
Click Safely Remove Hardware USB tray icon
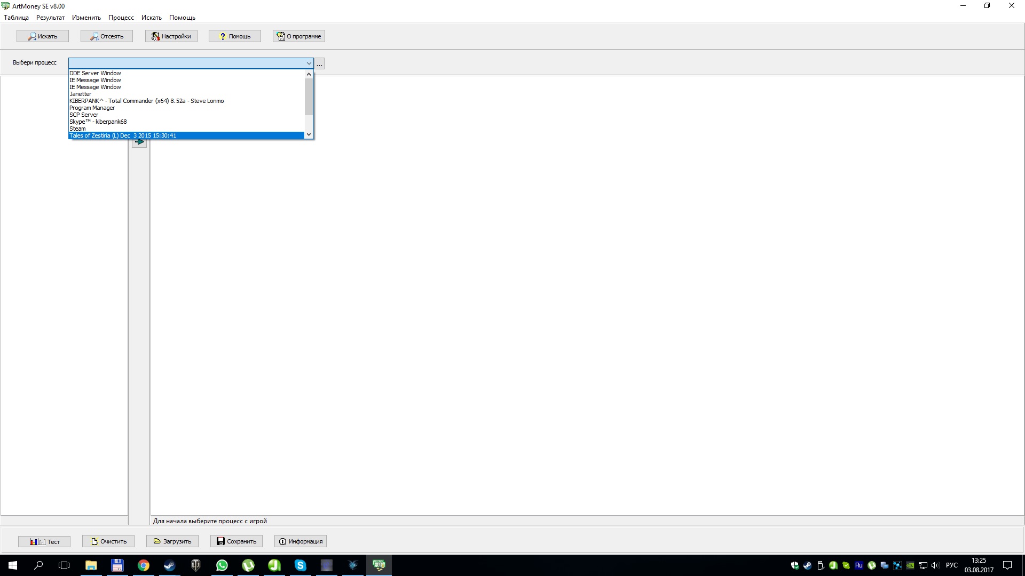821,565
